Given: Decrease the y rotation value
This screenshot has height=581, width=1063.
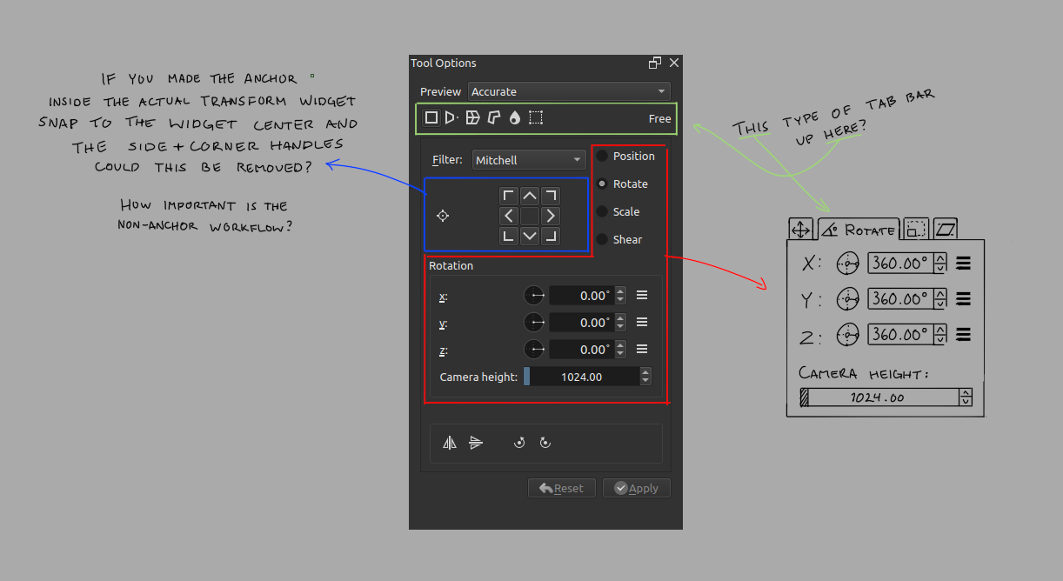Looking at the screenshot, I should [x=620, y=327].
